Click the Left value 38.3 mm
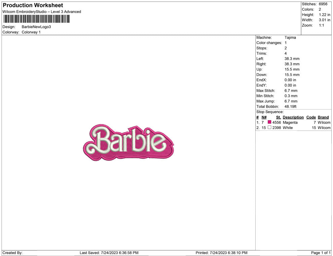Screen dimensions: 333x256 click(x=292, y=58)
